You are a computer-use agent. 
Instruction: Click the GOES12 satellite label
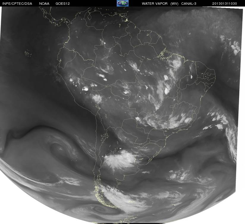[63, 4]
